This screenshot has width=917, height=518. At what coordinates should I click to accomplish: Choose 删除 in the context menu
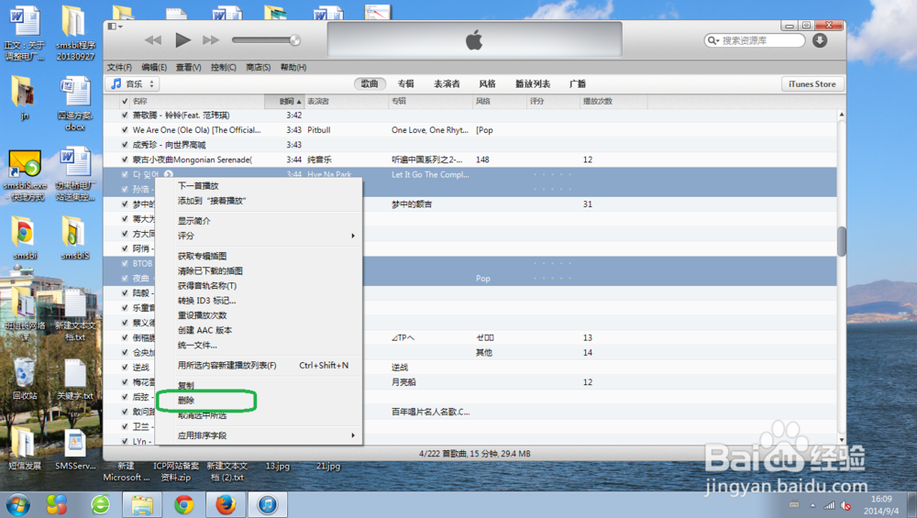tap(260, 401)
